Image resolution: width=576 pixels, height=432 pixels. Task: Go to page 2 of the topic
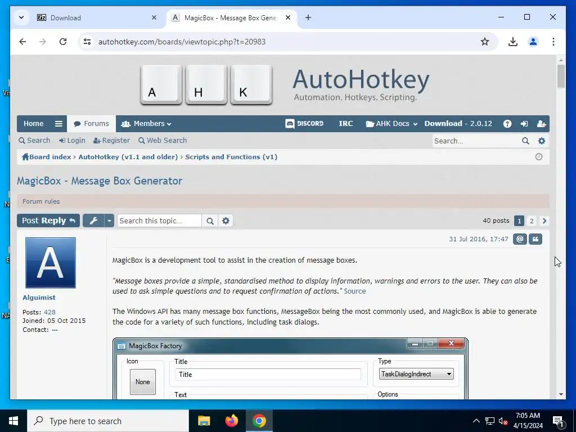tap(531, 220)
